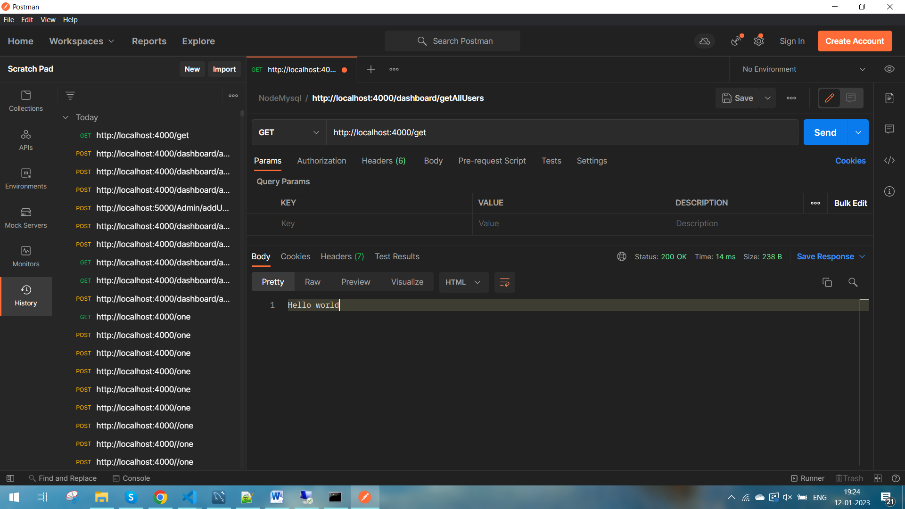Open the Collections sidebar panel

[x=26, y=101]
